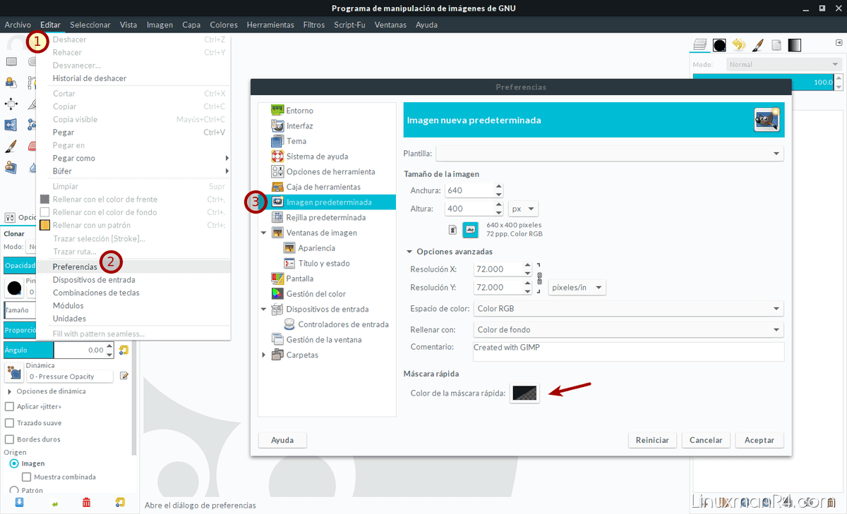Open the Undo history dock tab
Image resolution: width=847 pixels, height=514 pixels.
pyautogui.click(x=738, y=45)
